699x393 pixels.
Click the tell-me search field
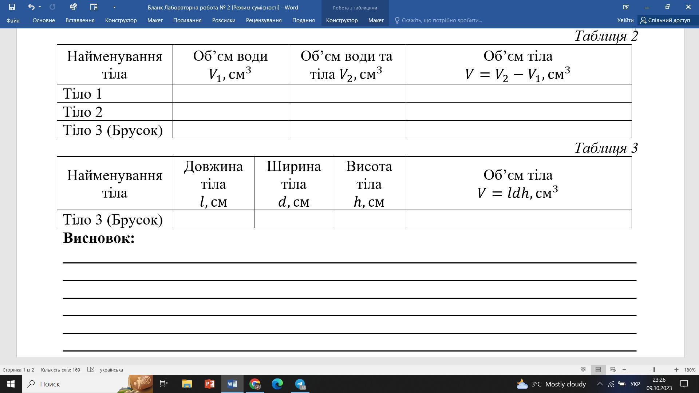[x=441, y=20]
